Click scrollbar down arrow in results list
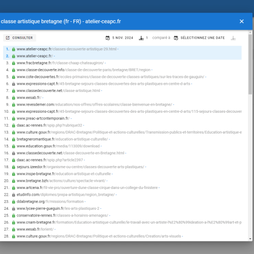This screenshot has width=254, height=254. tap(250, 239)
